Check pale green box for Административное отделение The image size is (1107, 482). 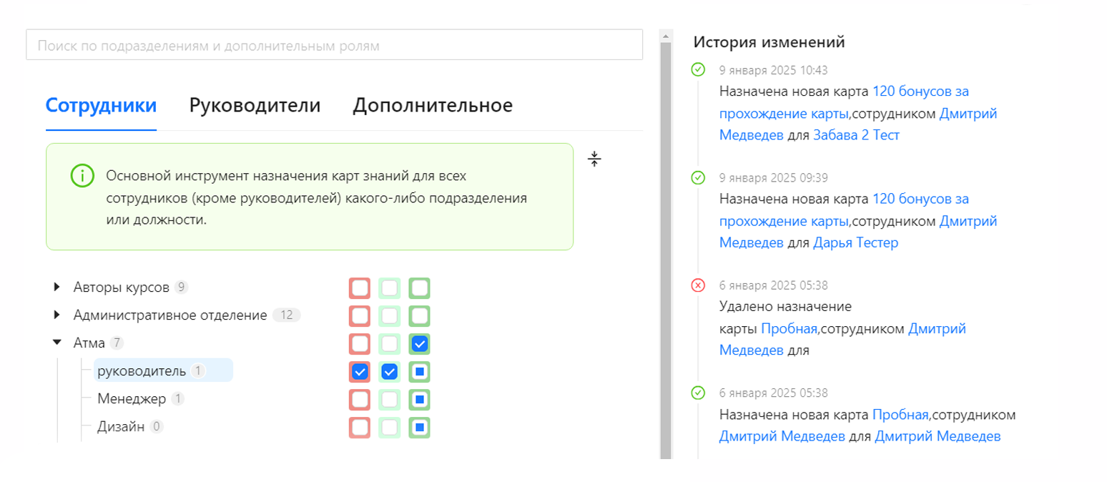(x=389, y=315)
